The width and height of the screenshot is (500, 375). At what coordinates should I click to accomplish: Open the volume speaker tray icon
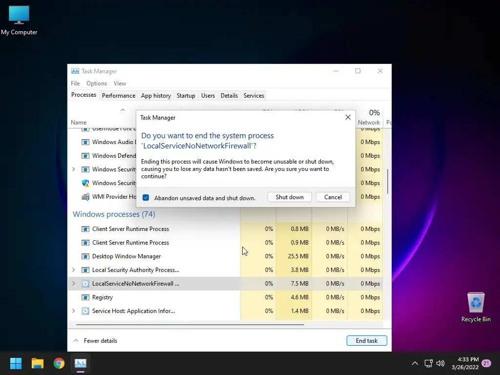tap(440, 363)
